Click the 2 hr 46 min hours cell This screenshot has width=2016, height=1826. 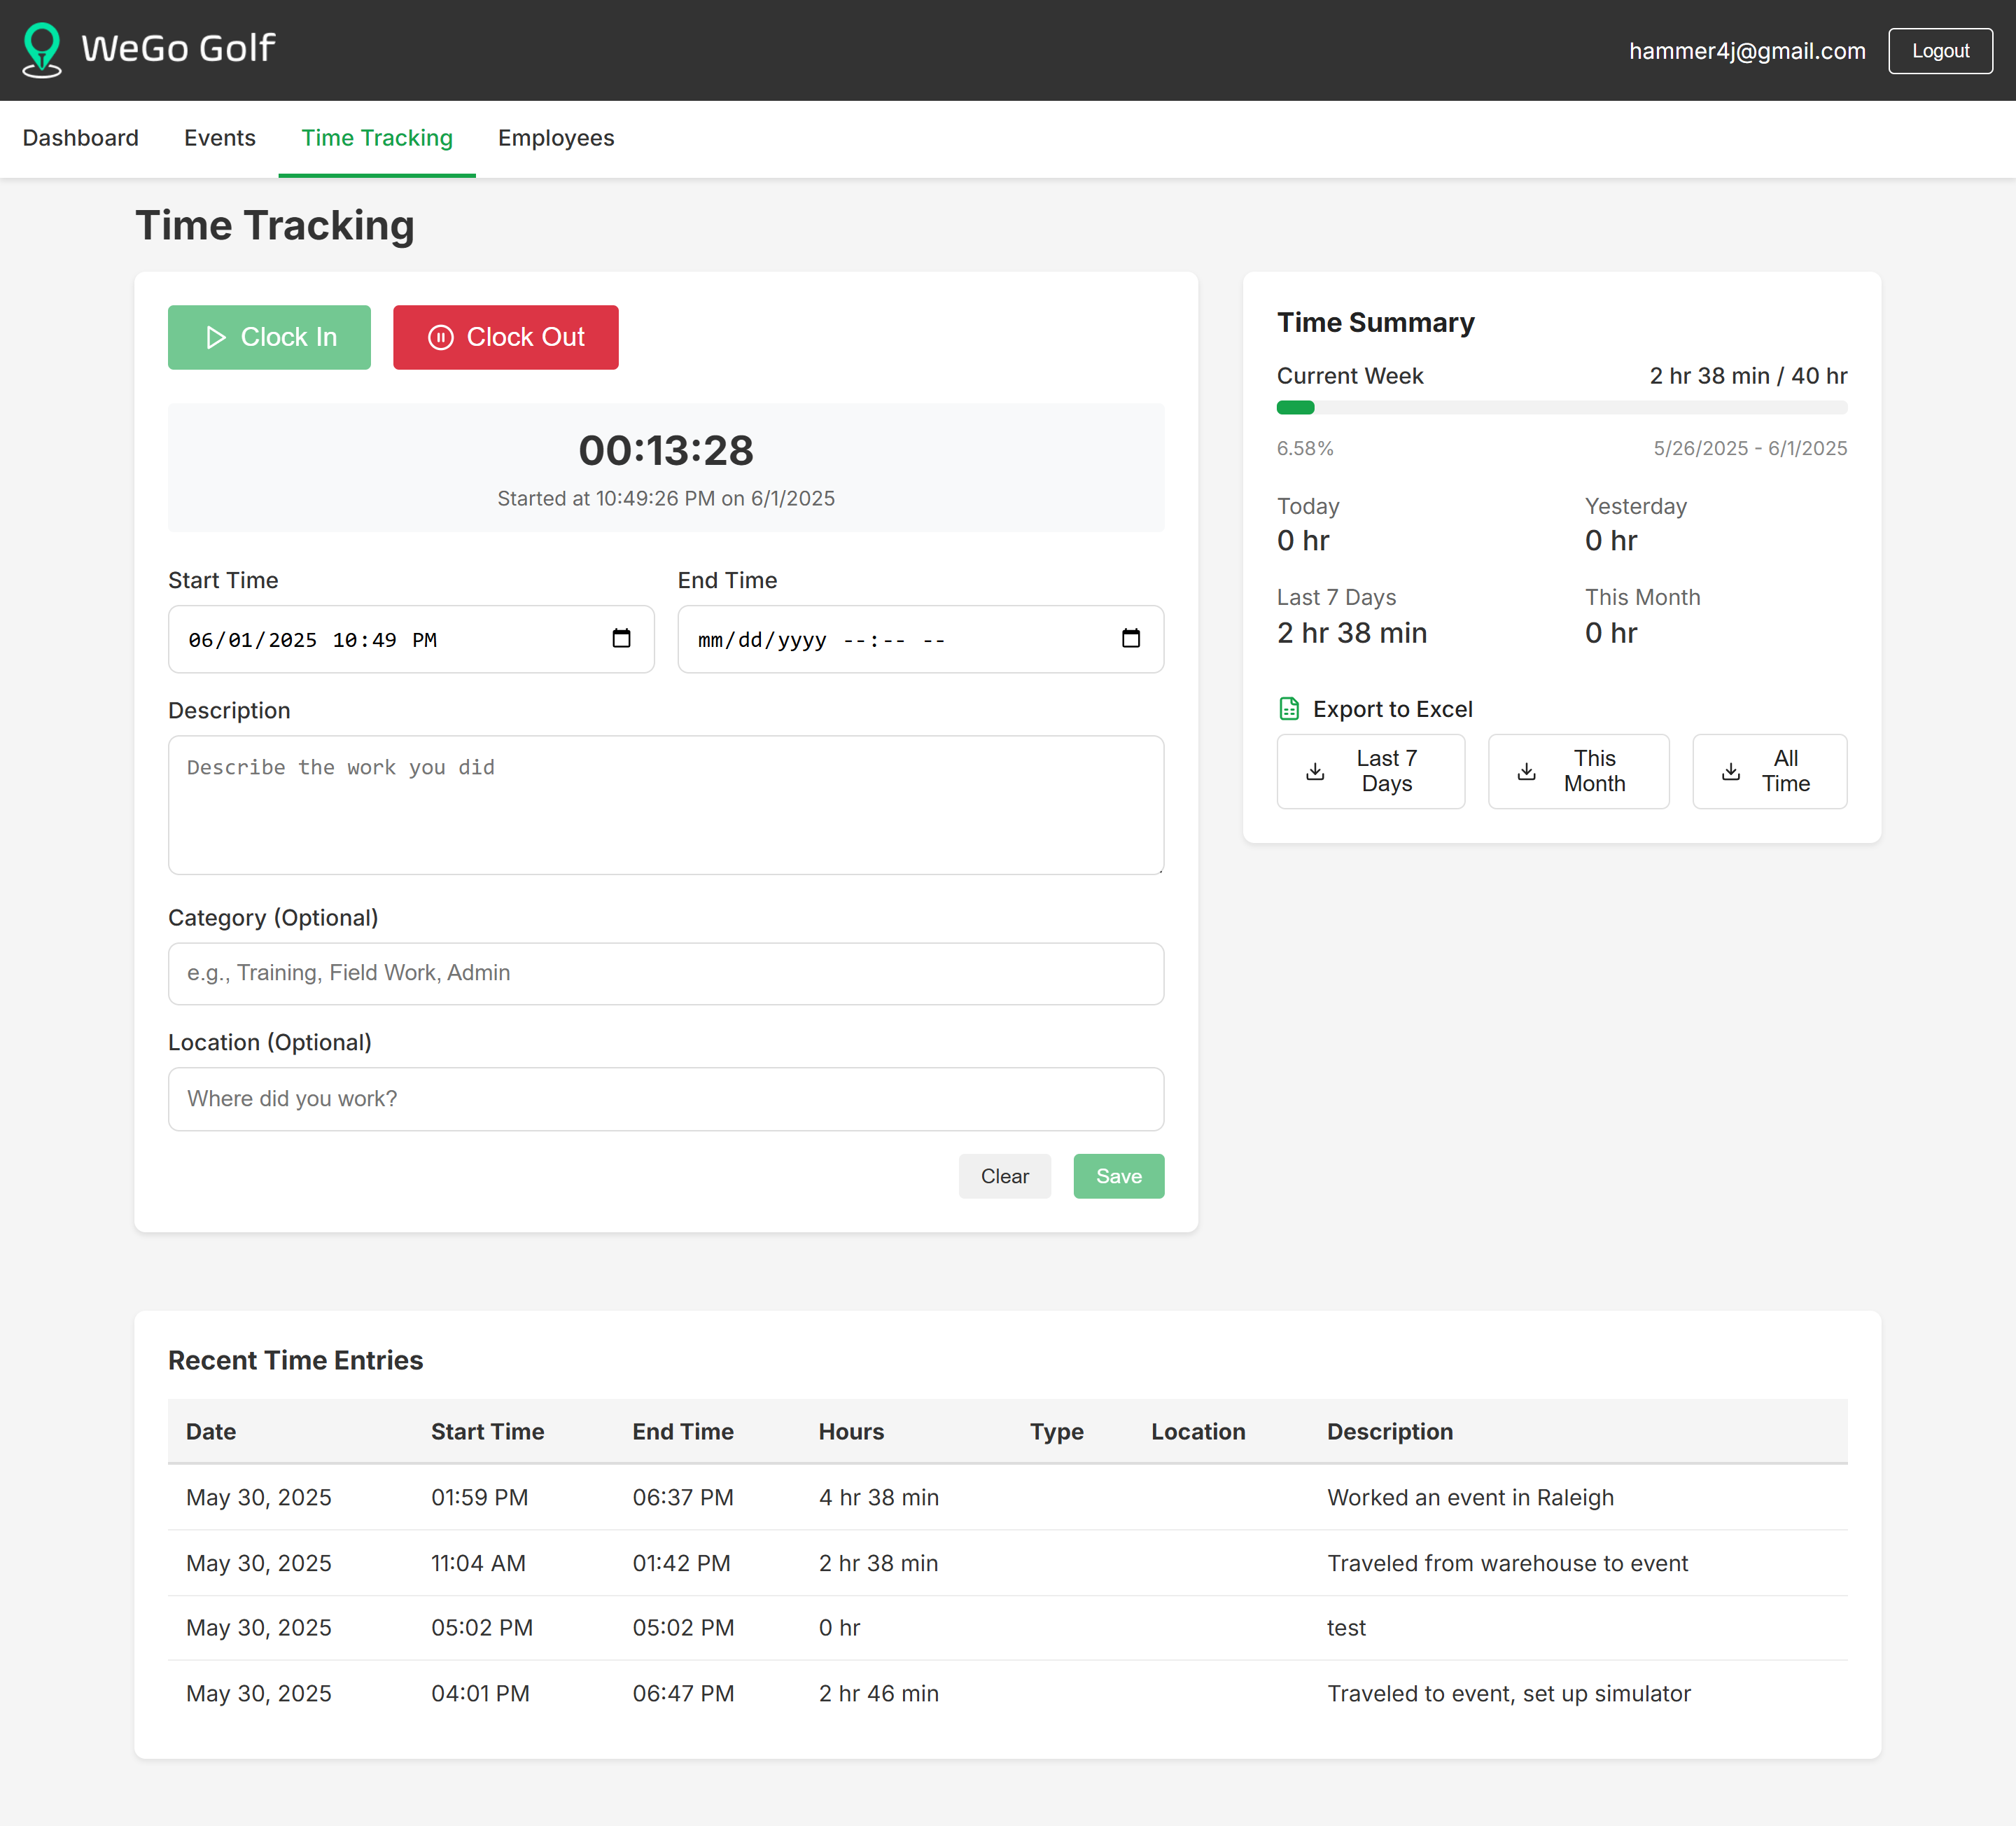(x=878, y=1692)
